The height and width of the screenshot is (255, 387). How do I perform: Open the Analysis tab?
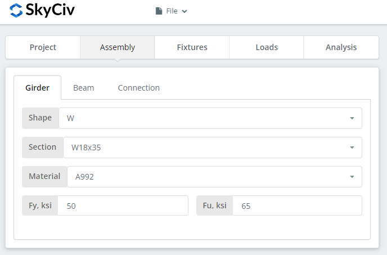click(341, 47)
